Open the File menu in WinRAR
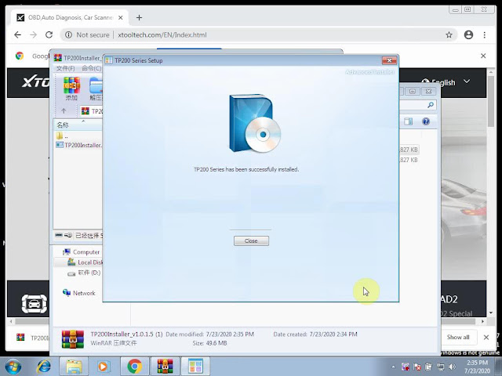This screenshot has height=376, width=502. 65,68
